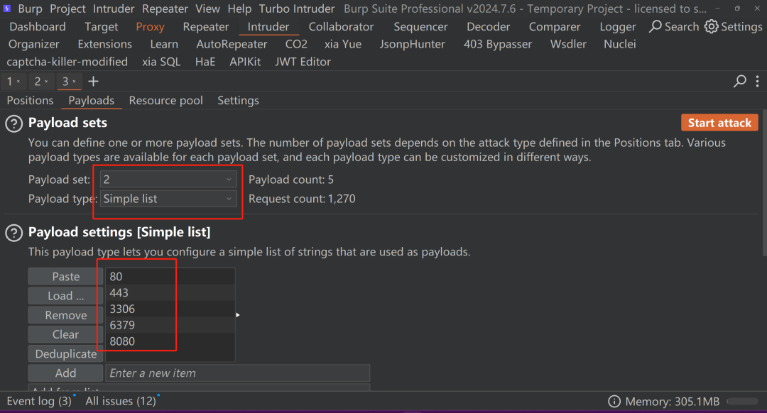Click the Load ... button

[x=65, y=296]
